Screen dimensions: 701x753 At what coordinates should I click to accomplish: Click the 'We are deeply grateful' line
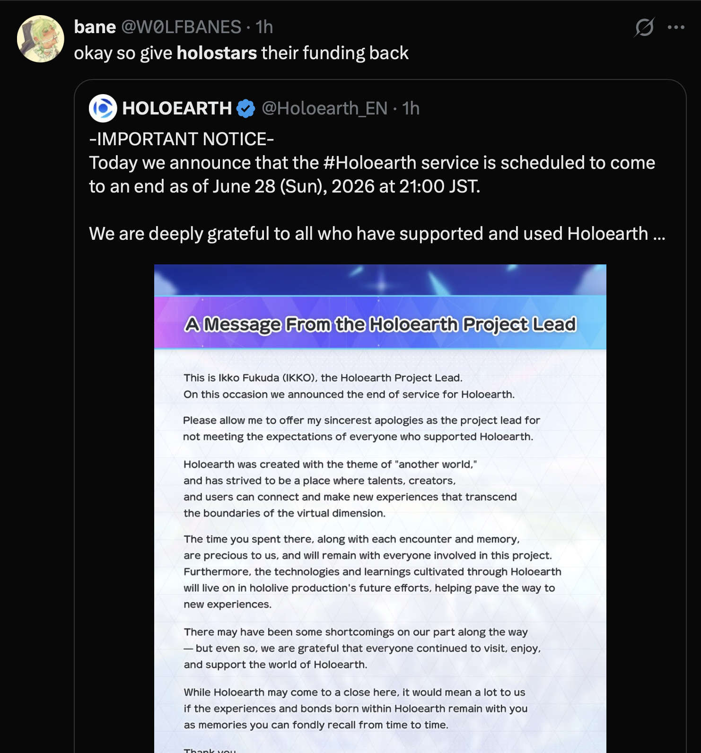(x=377, y=234)
